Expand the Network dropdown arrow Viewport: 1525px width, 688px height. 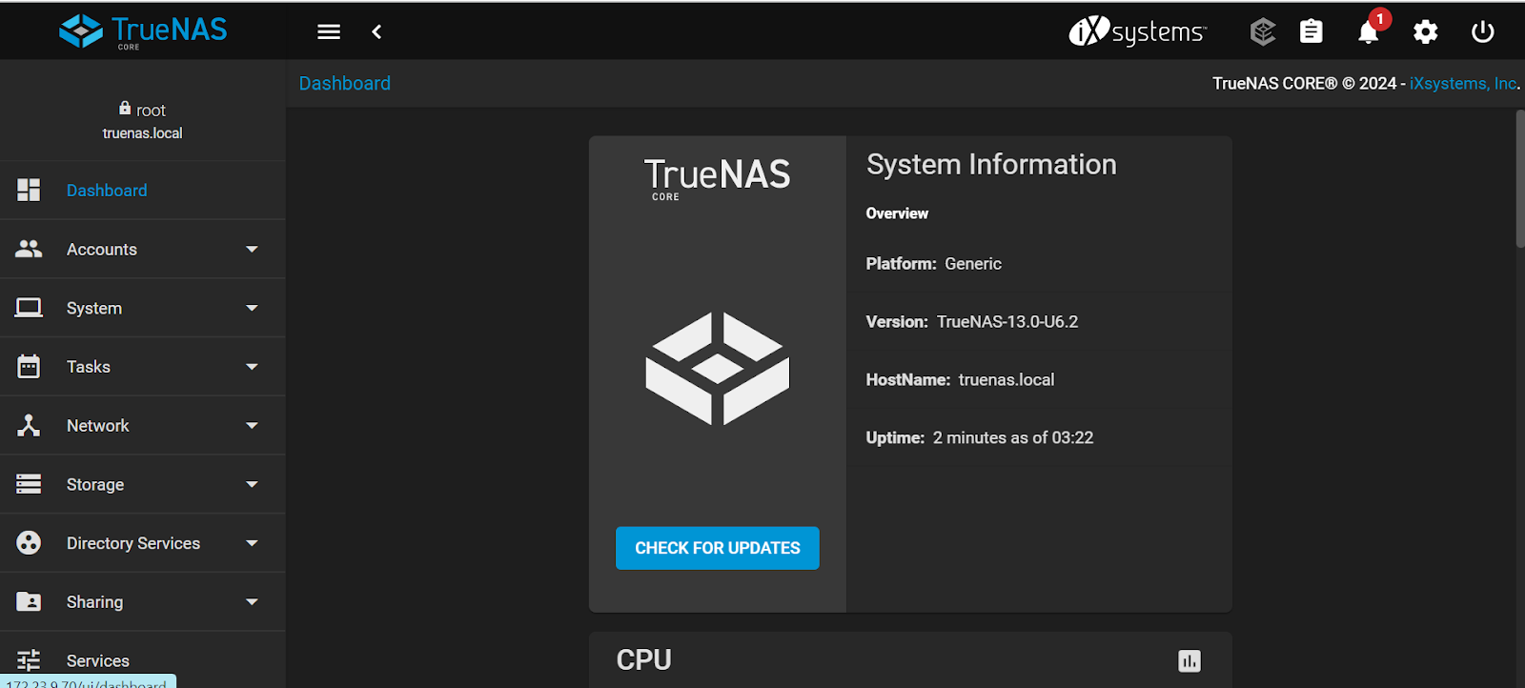(x=252, y=426)
